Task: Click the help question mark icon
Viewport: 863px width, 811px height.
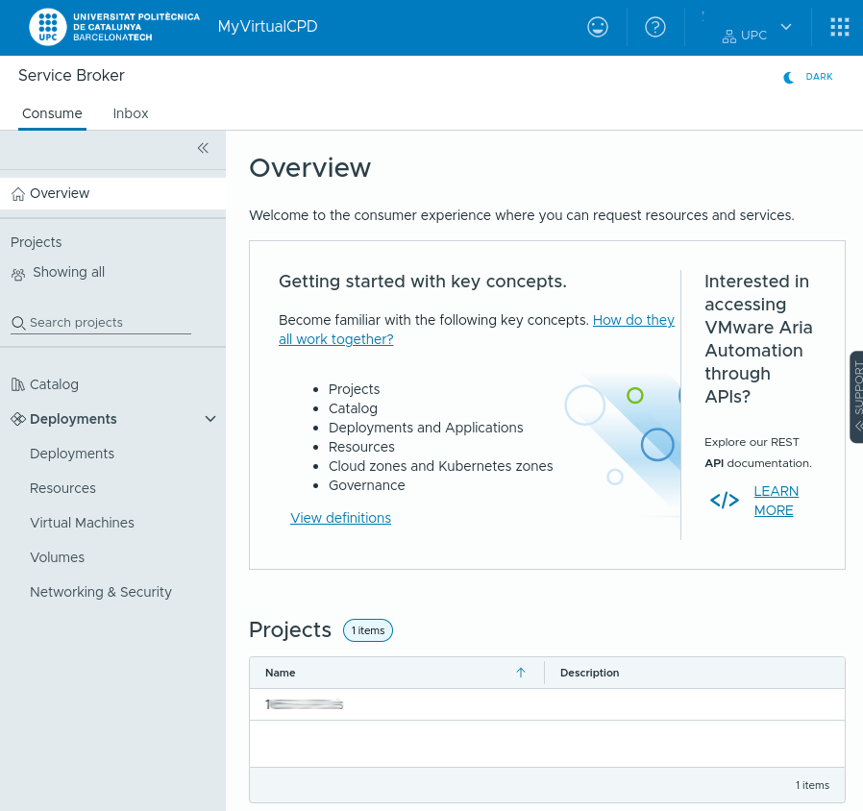Action: tap(655, 27)
